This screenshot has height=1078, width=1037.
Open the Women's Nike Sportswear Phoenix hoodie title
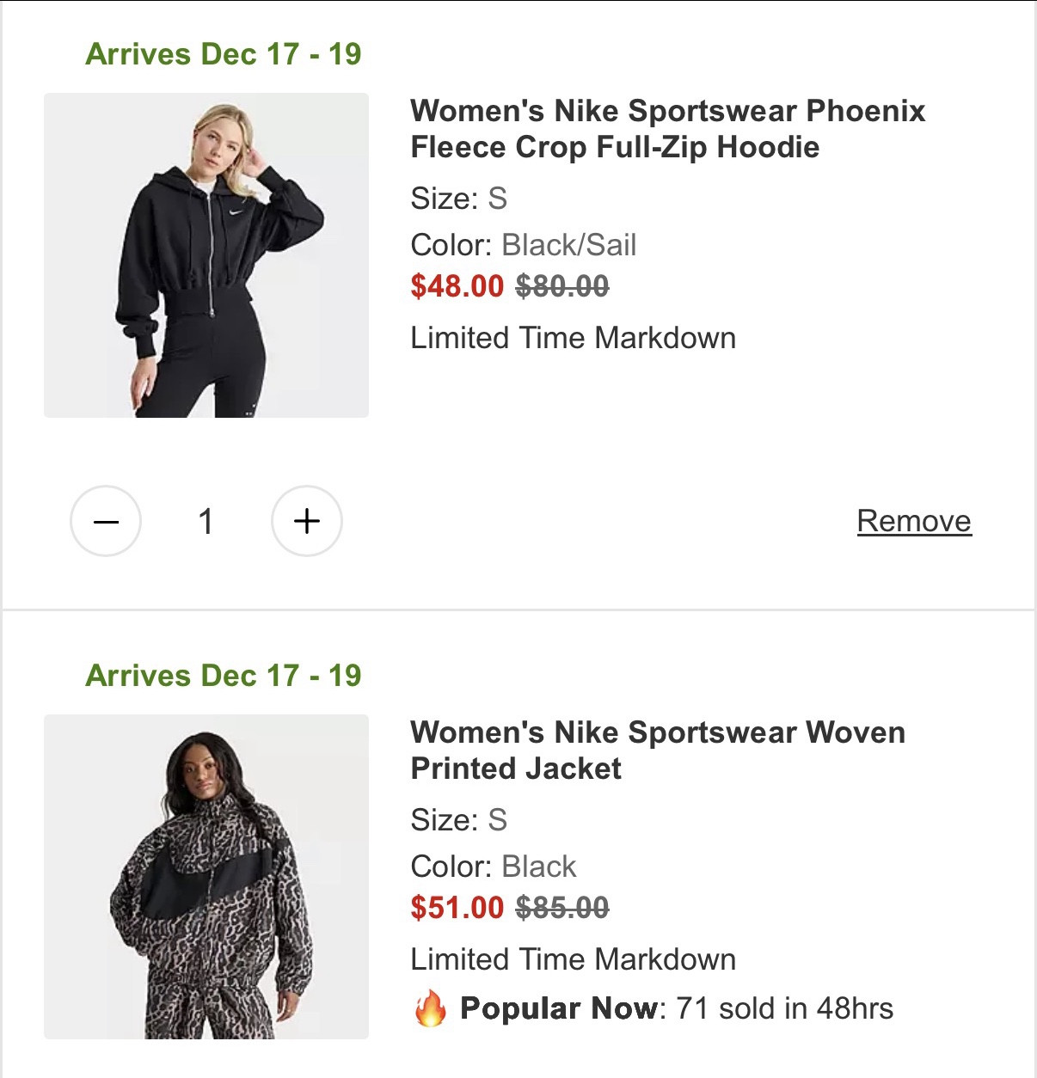point(668,129)
